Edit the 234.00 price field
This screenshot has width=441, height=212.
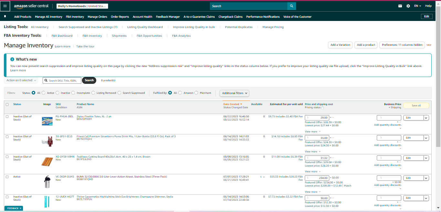[x=317, y=178]
